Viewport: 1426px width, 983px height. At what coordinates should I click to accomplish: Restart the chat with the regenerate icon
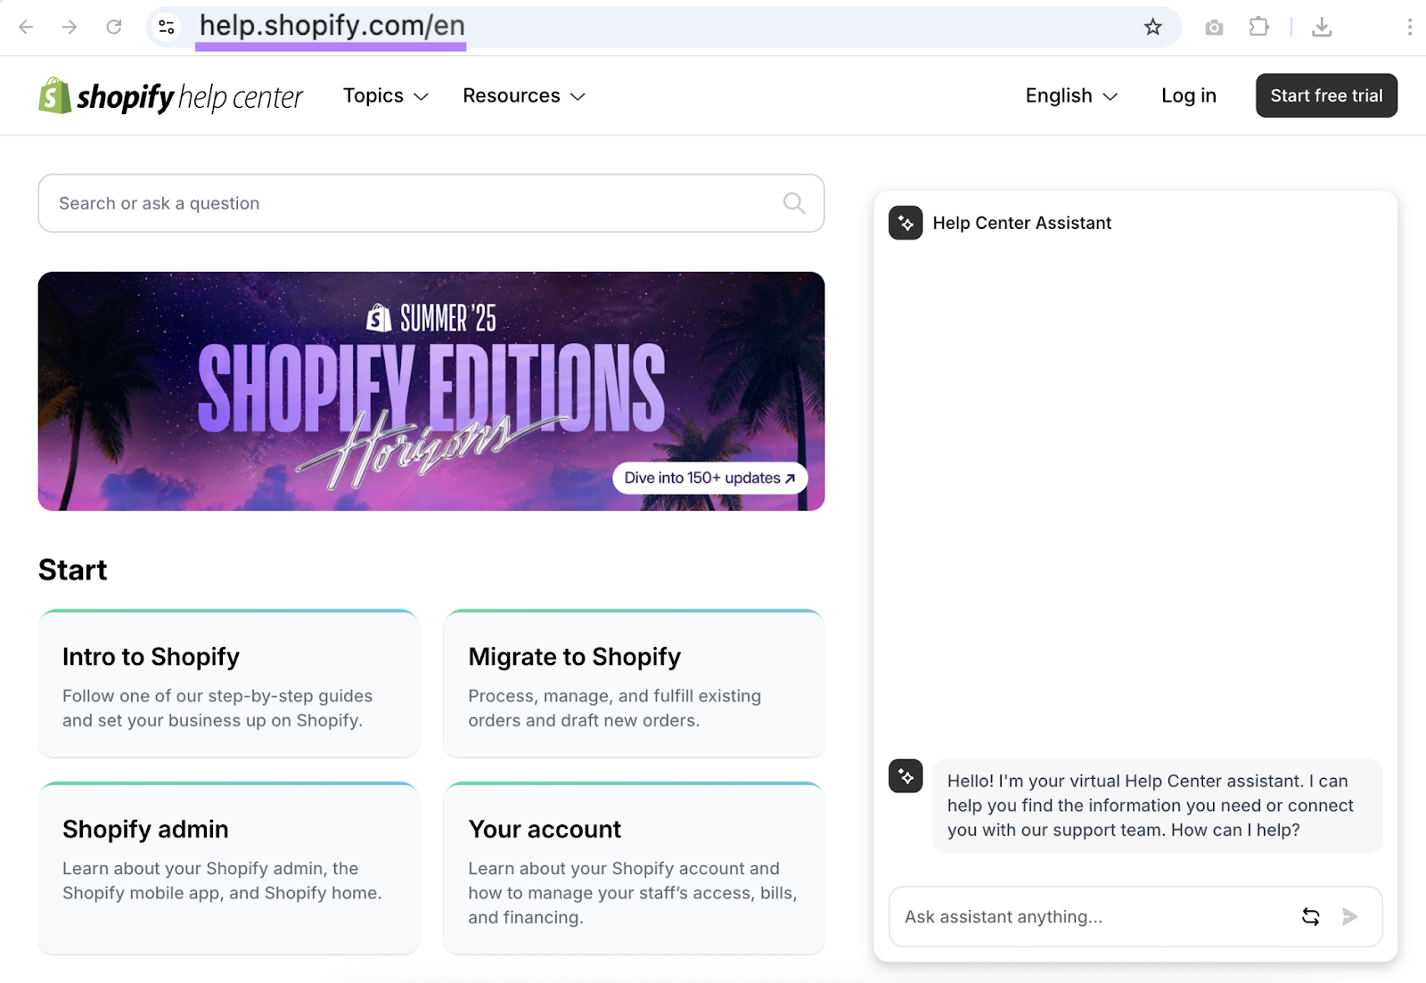click(1310, 916)
